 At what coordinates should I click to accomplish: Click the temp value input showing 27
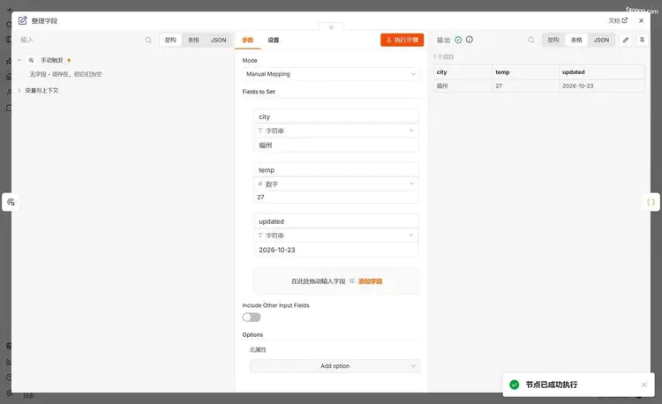click(335, 197)
